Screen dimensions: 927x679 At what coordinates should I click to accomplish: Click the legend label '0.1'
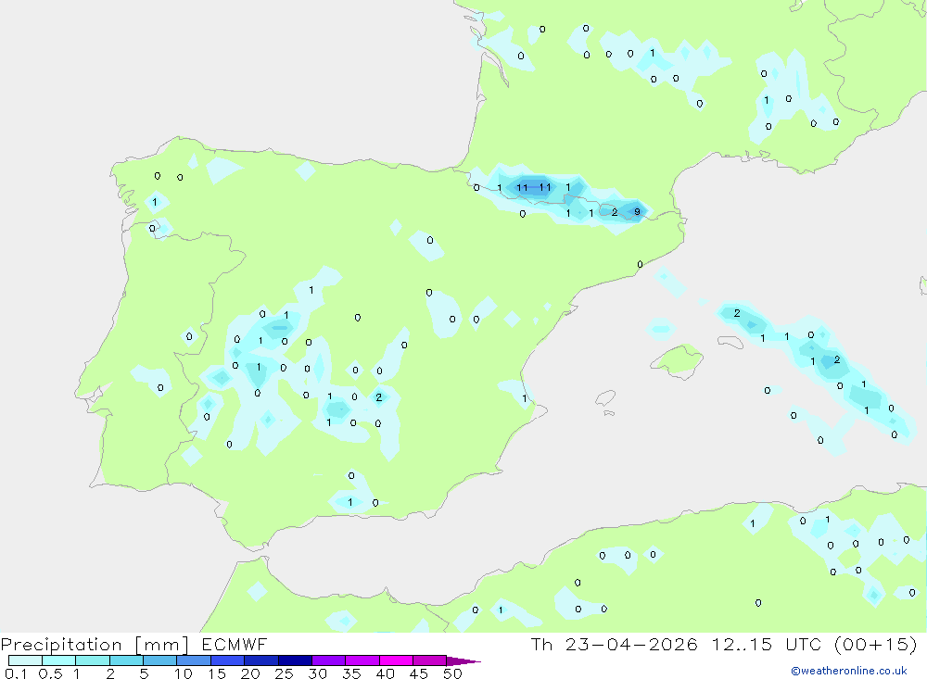tap(16, 673)
